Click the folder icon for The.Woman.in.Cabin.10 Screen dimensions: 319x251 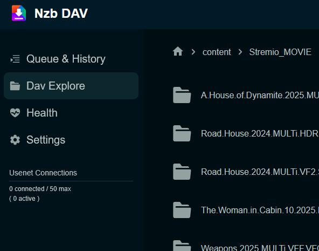(x=182, y=210)
